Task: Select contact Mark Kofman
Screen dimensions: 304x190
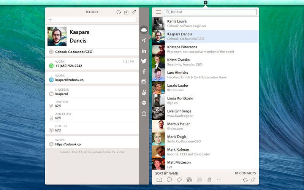Action: (205, 152)
